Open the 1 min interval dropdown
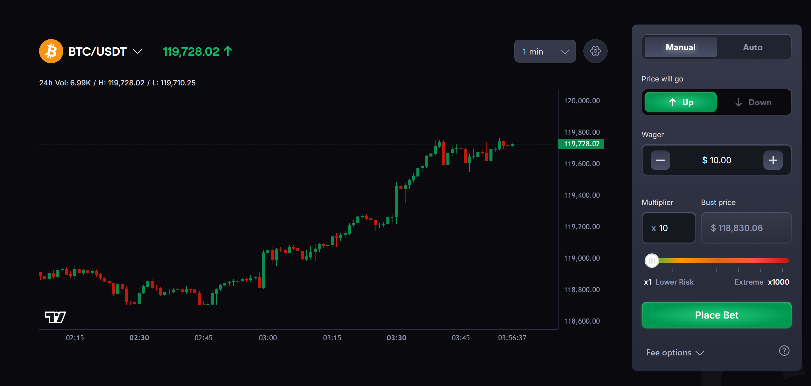 tap(545, 51)
